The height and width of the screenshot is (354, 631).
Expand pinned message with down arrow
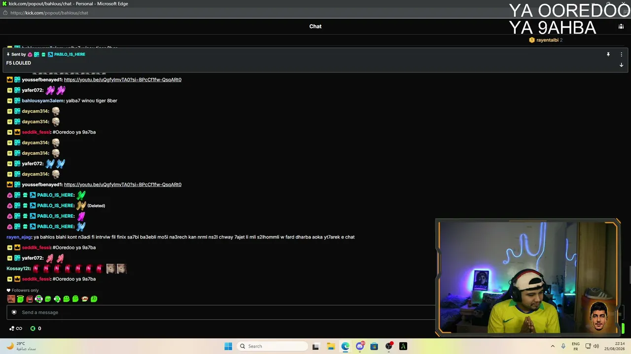[621, 65]
